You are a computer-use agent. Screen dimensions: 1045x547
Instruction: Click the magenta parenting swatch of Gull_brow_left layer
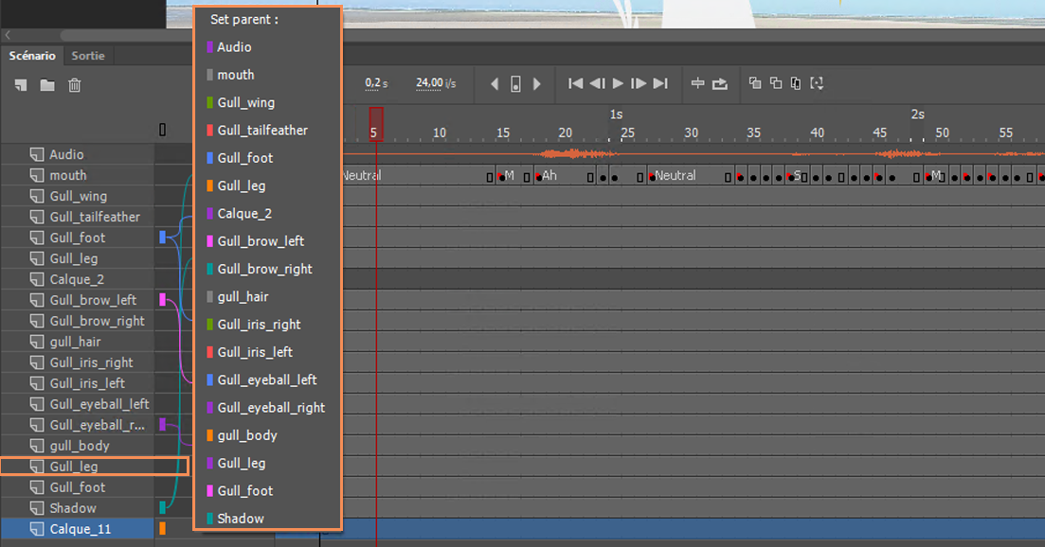pyautogui.click(x=162, y=300)
